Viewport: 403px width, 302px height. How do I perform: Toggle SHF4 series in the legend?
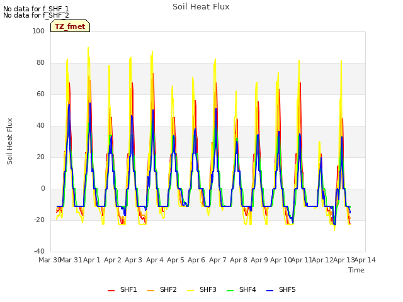click(x=241, y=289)
